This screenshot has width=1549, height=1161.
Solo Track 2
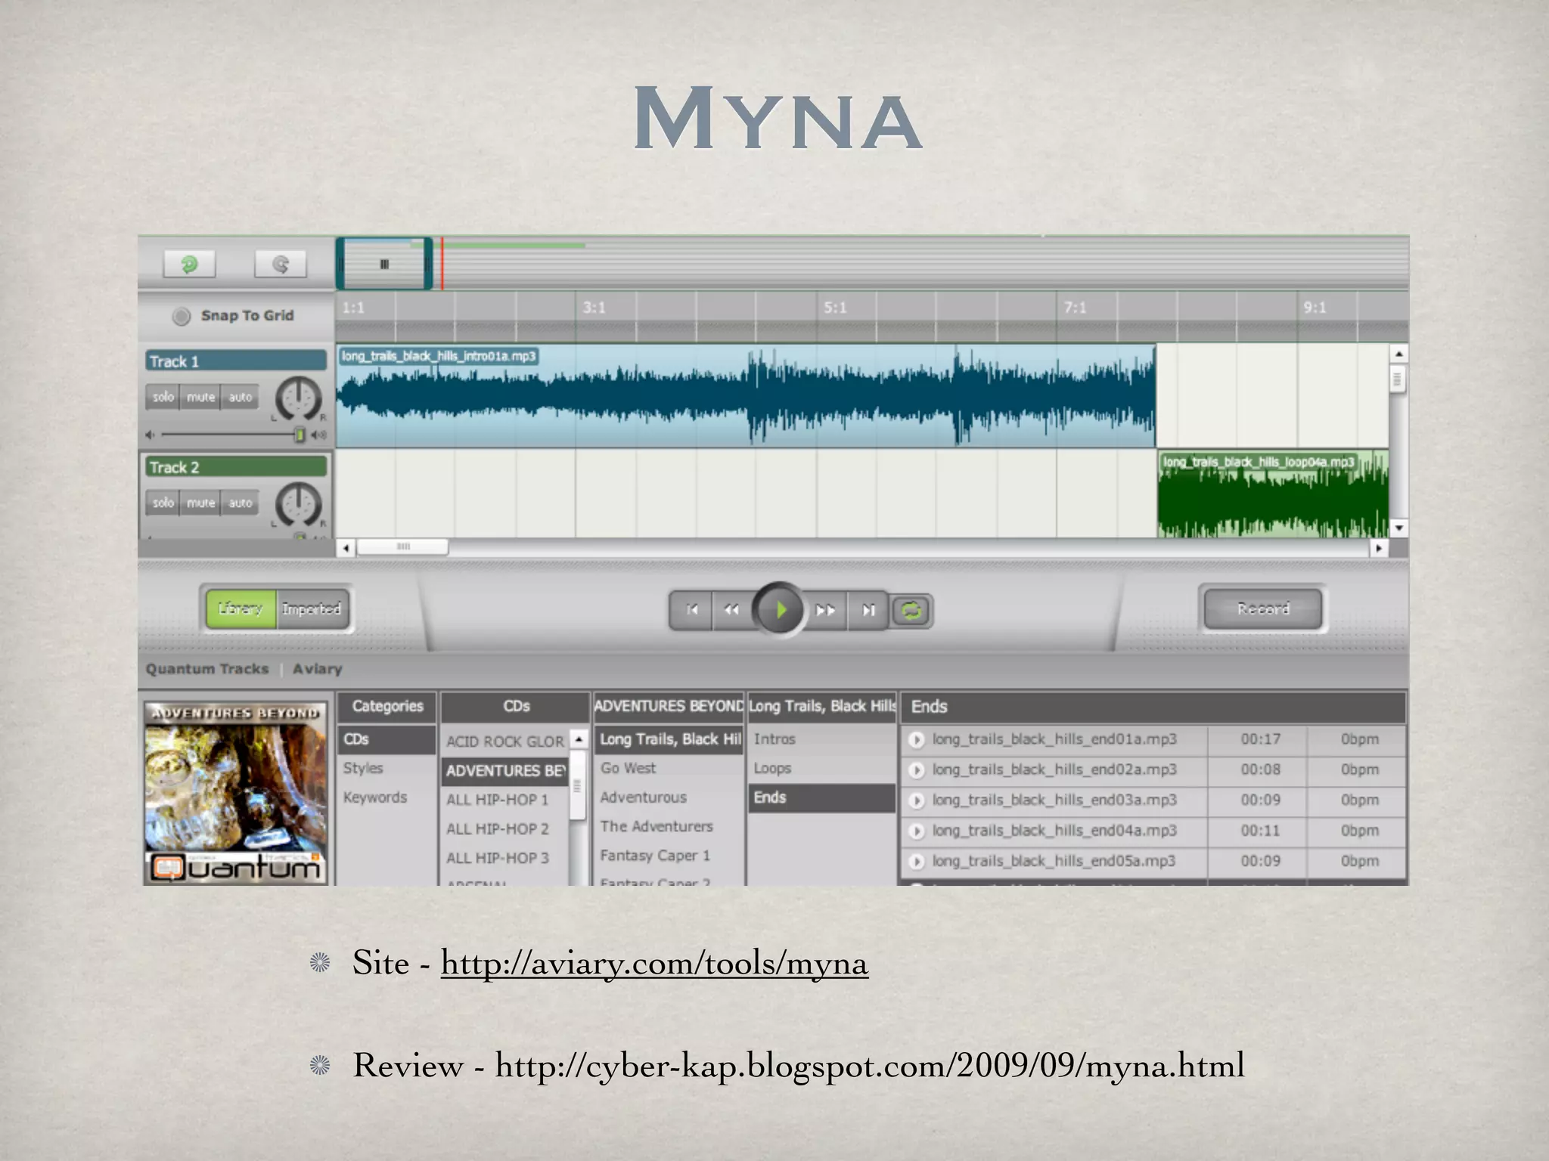point(163,503)
